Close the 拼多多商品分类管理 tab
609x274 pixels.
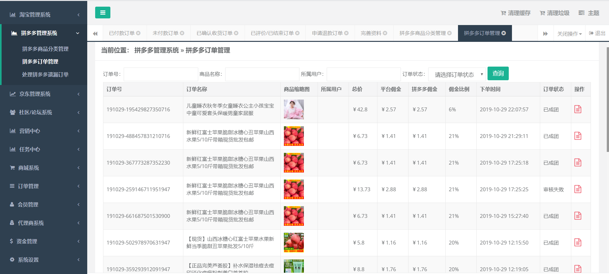(x=449, y=33)
